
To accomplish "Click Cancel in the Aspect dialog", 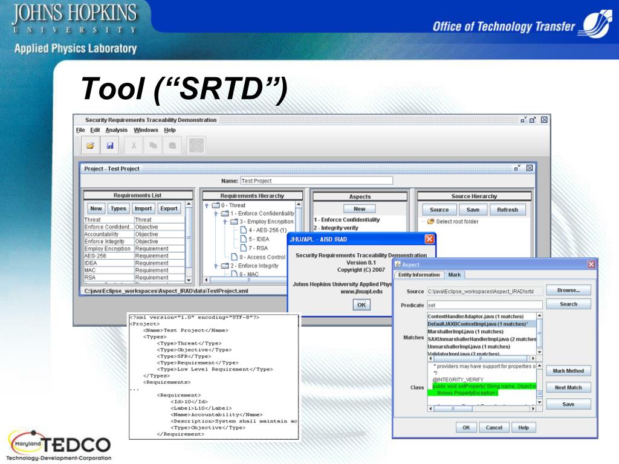I will (494, 427).
